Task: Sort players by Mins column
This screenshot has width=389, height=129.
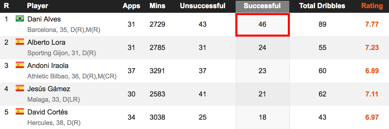Action: click(x=157, y=6)
